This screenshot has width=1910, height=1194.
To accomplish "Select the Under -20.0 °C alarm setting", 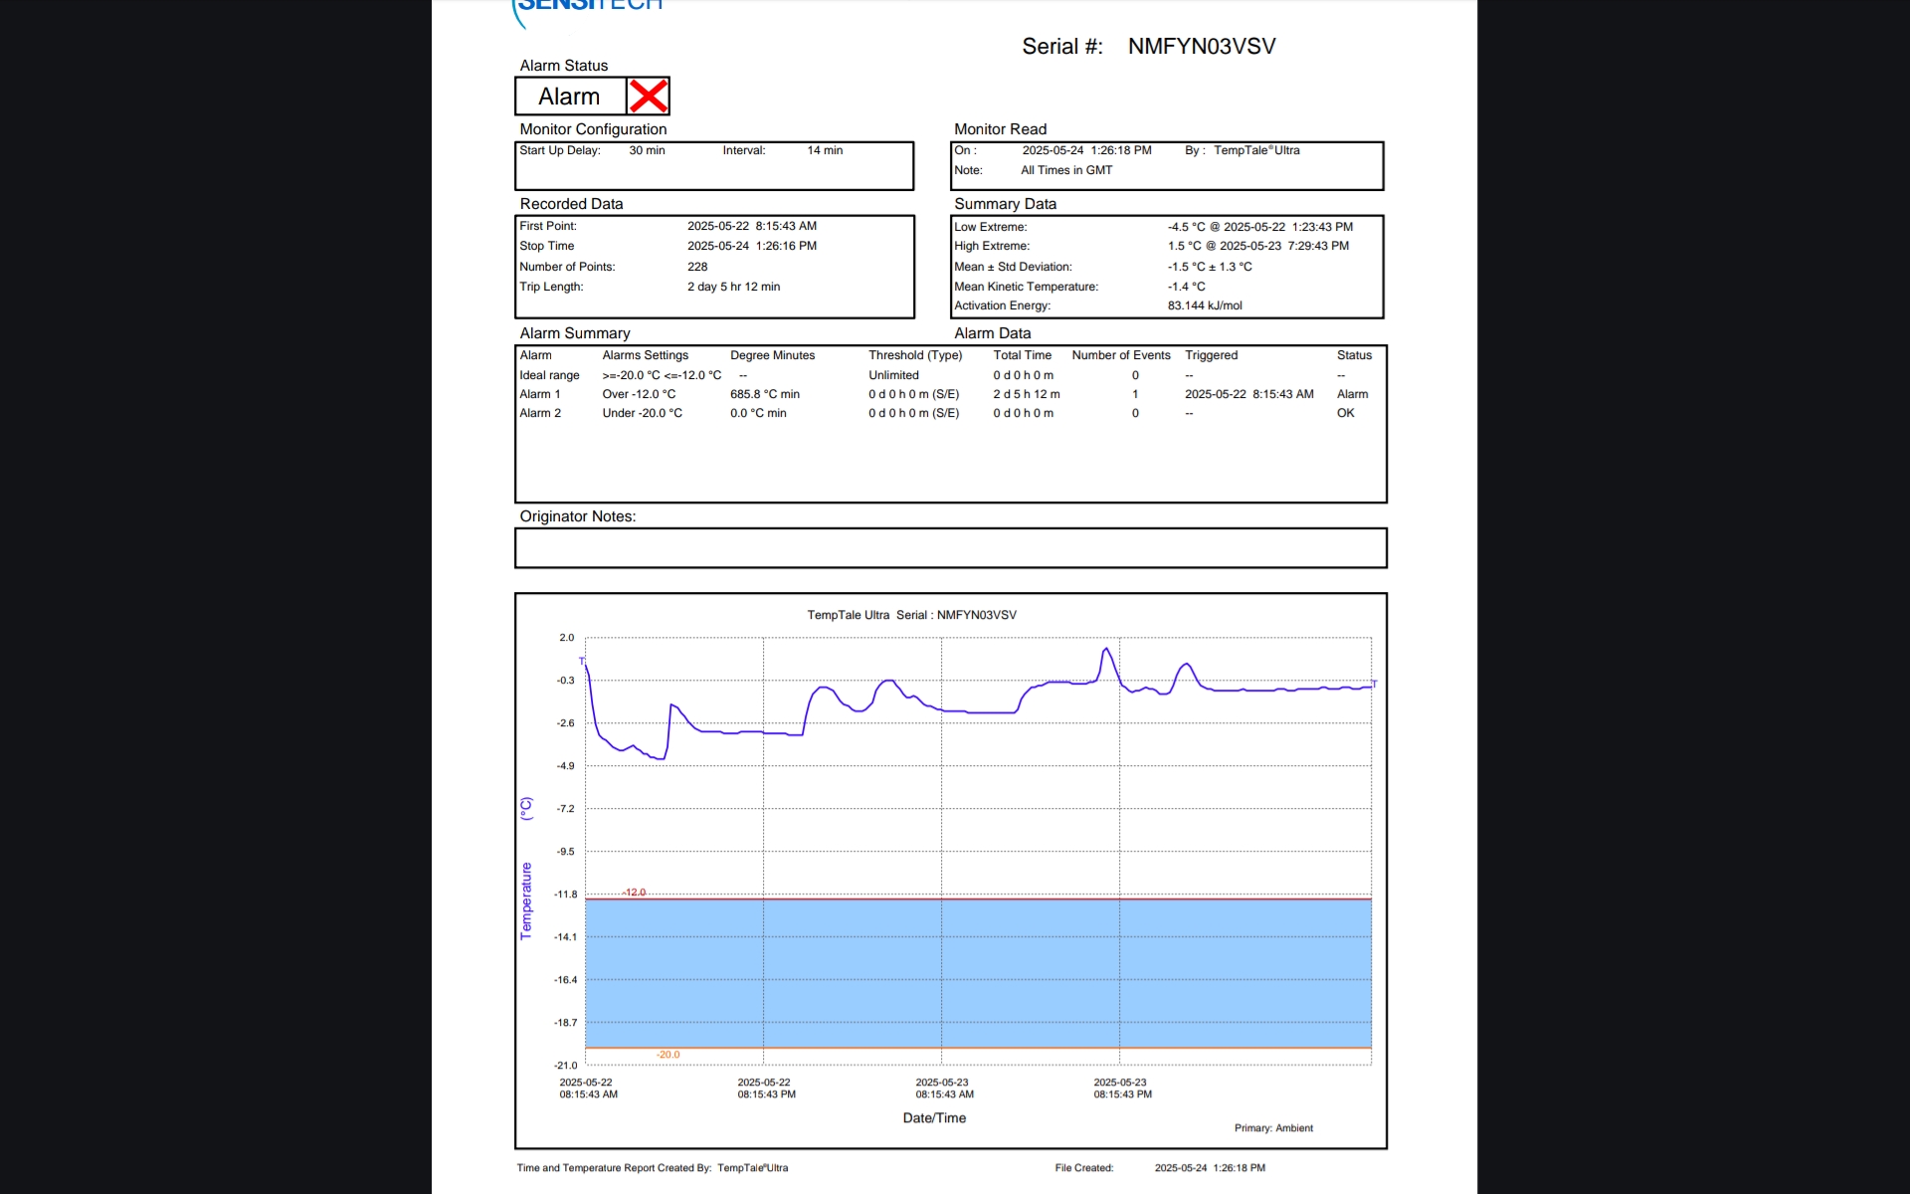I will pos(642,413).
